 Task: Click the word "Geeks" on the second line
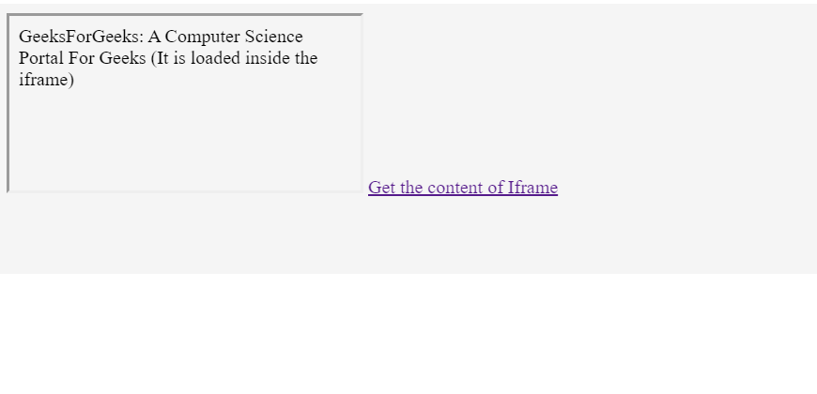[x=122, y=58]
